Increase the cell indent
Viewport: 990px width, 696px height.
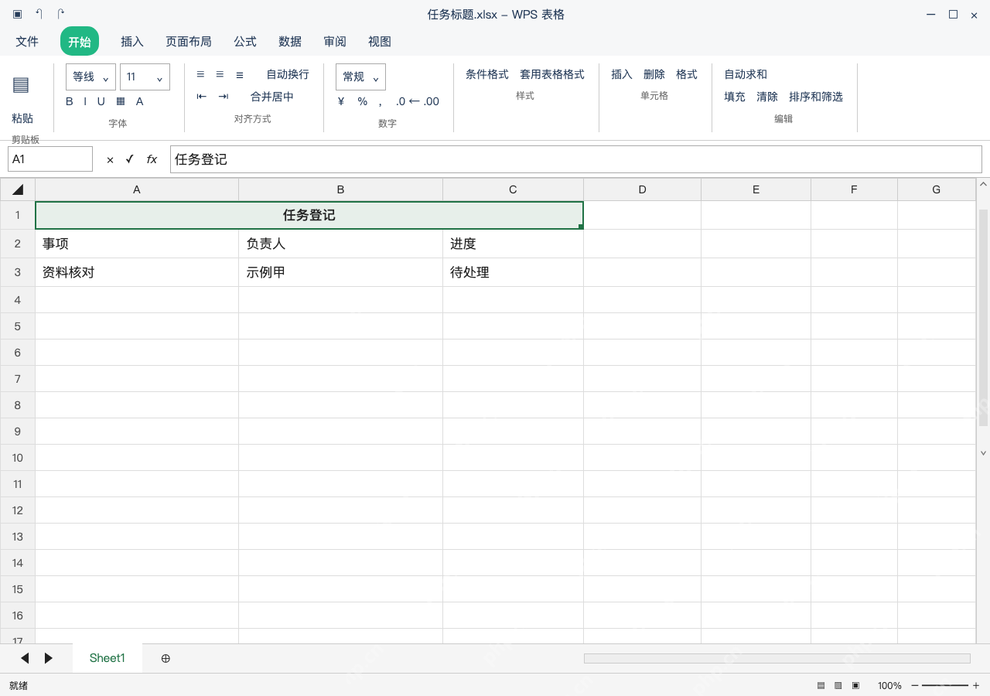[224, 97]
